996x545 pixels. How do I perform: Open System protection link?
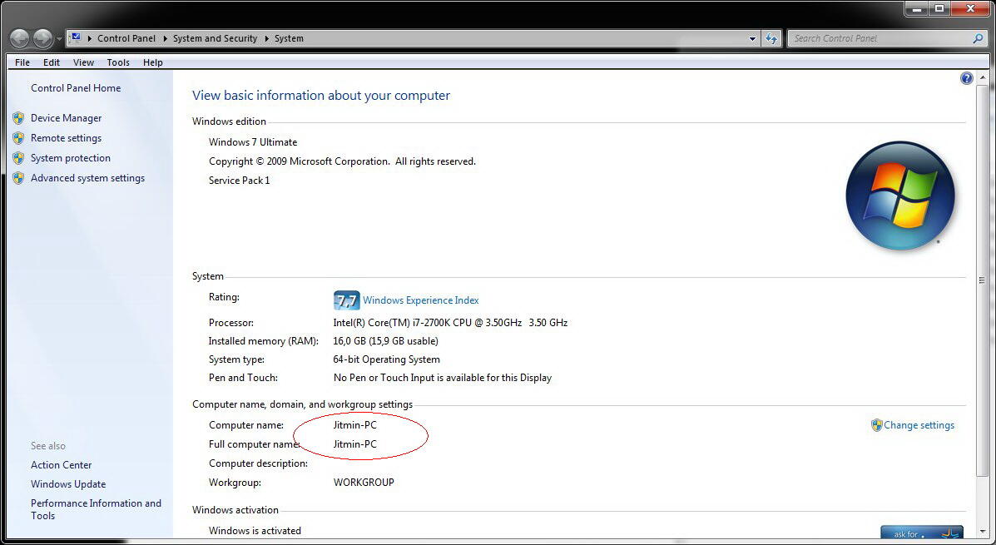click(71, 158)
